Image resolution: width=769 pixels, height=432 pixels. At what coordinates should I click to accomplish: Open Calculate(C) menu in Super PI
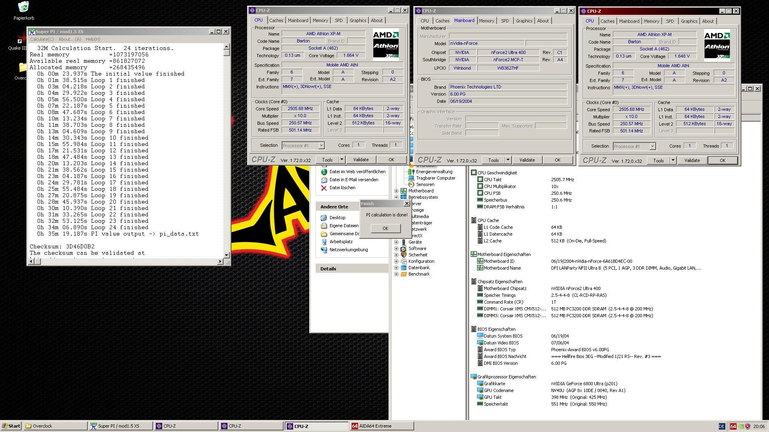click(42, 39)
